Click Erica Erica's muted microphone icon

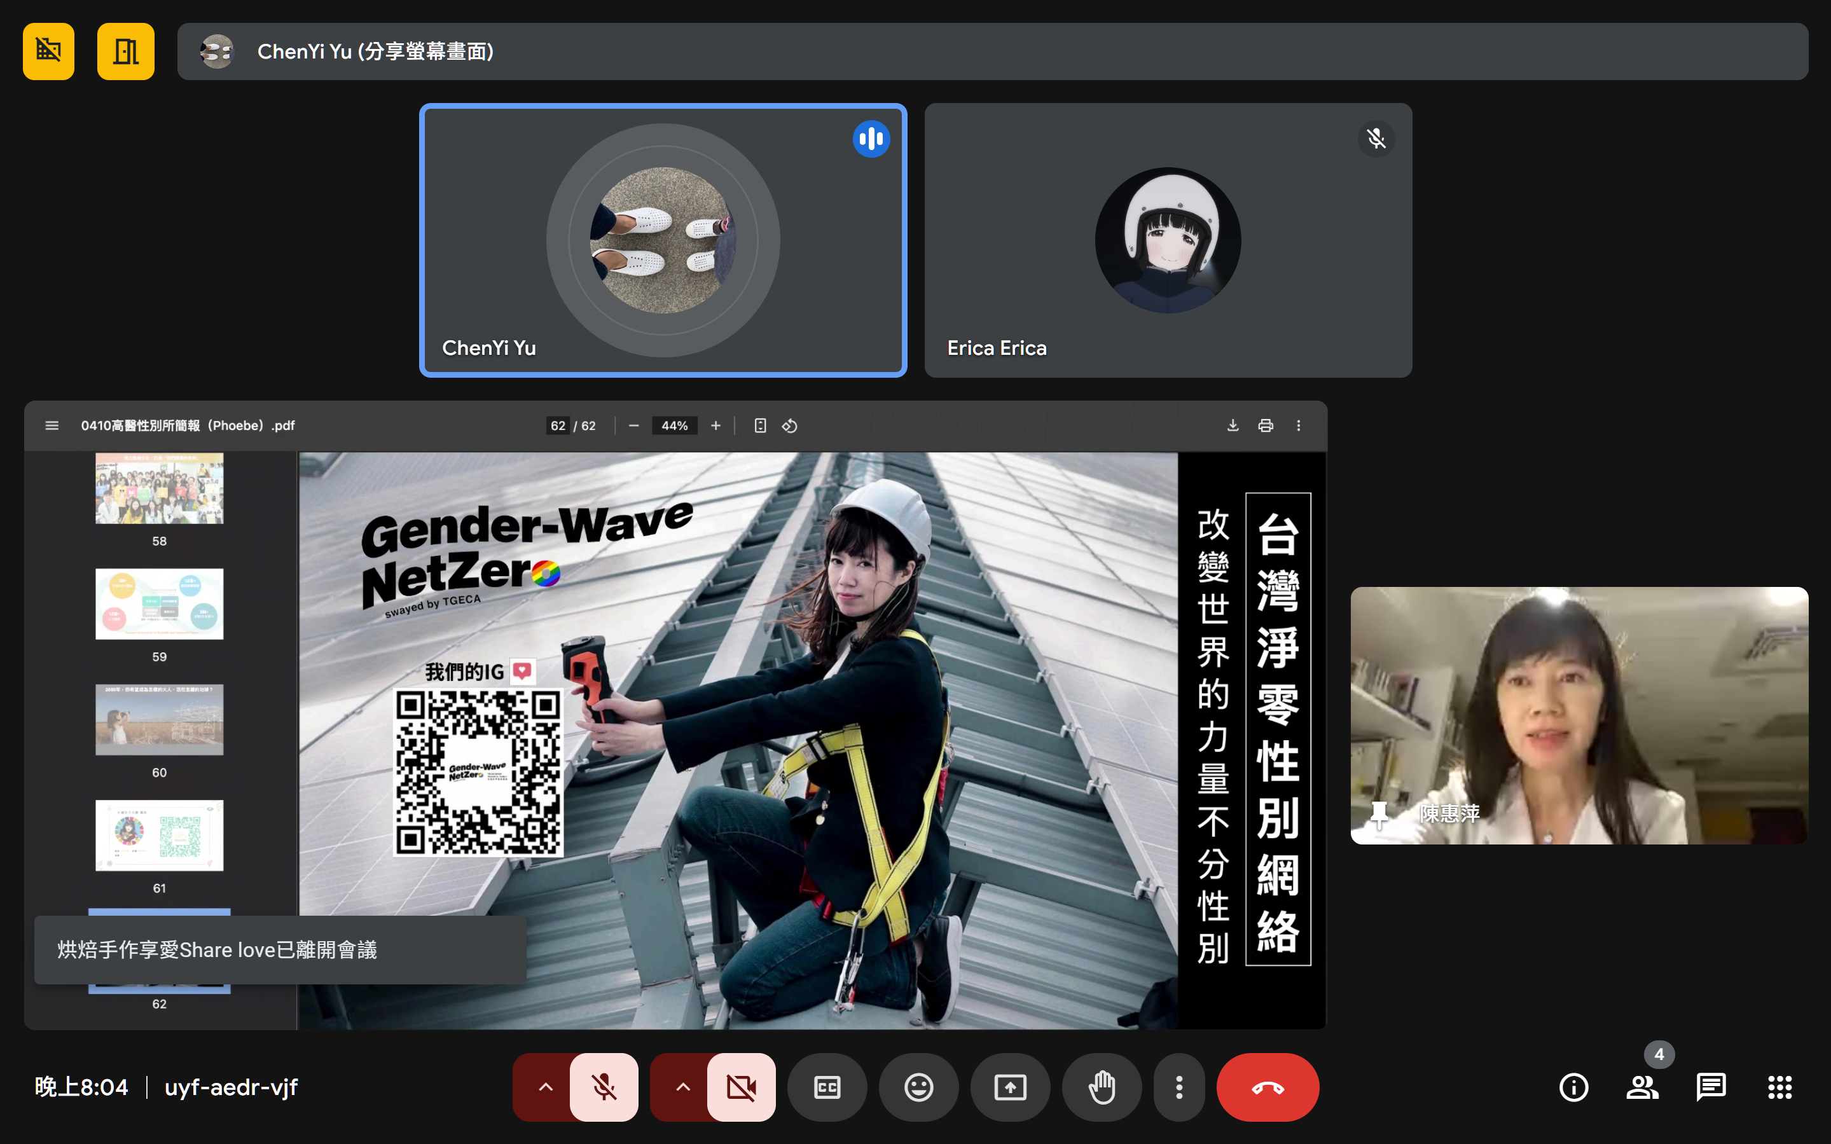pos(1376,139)
